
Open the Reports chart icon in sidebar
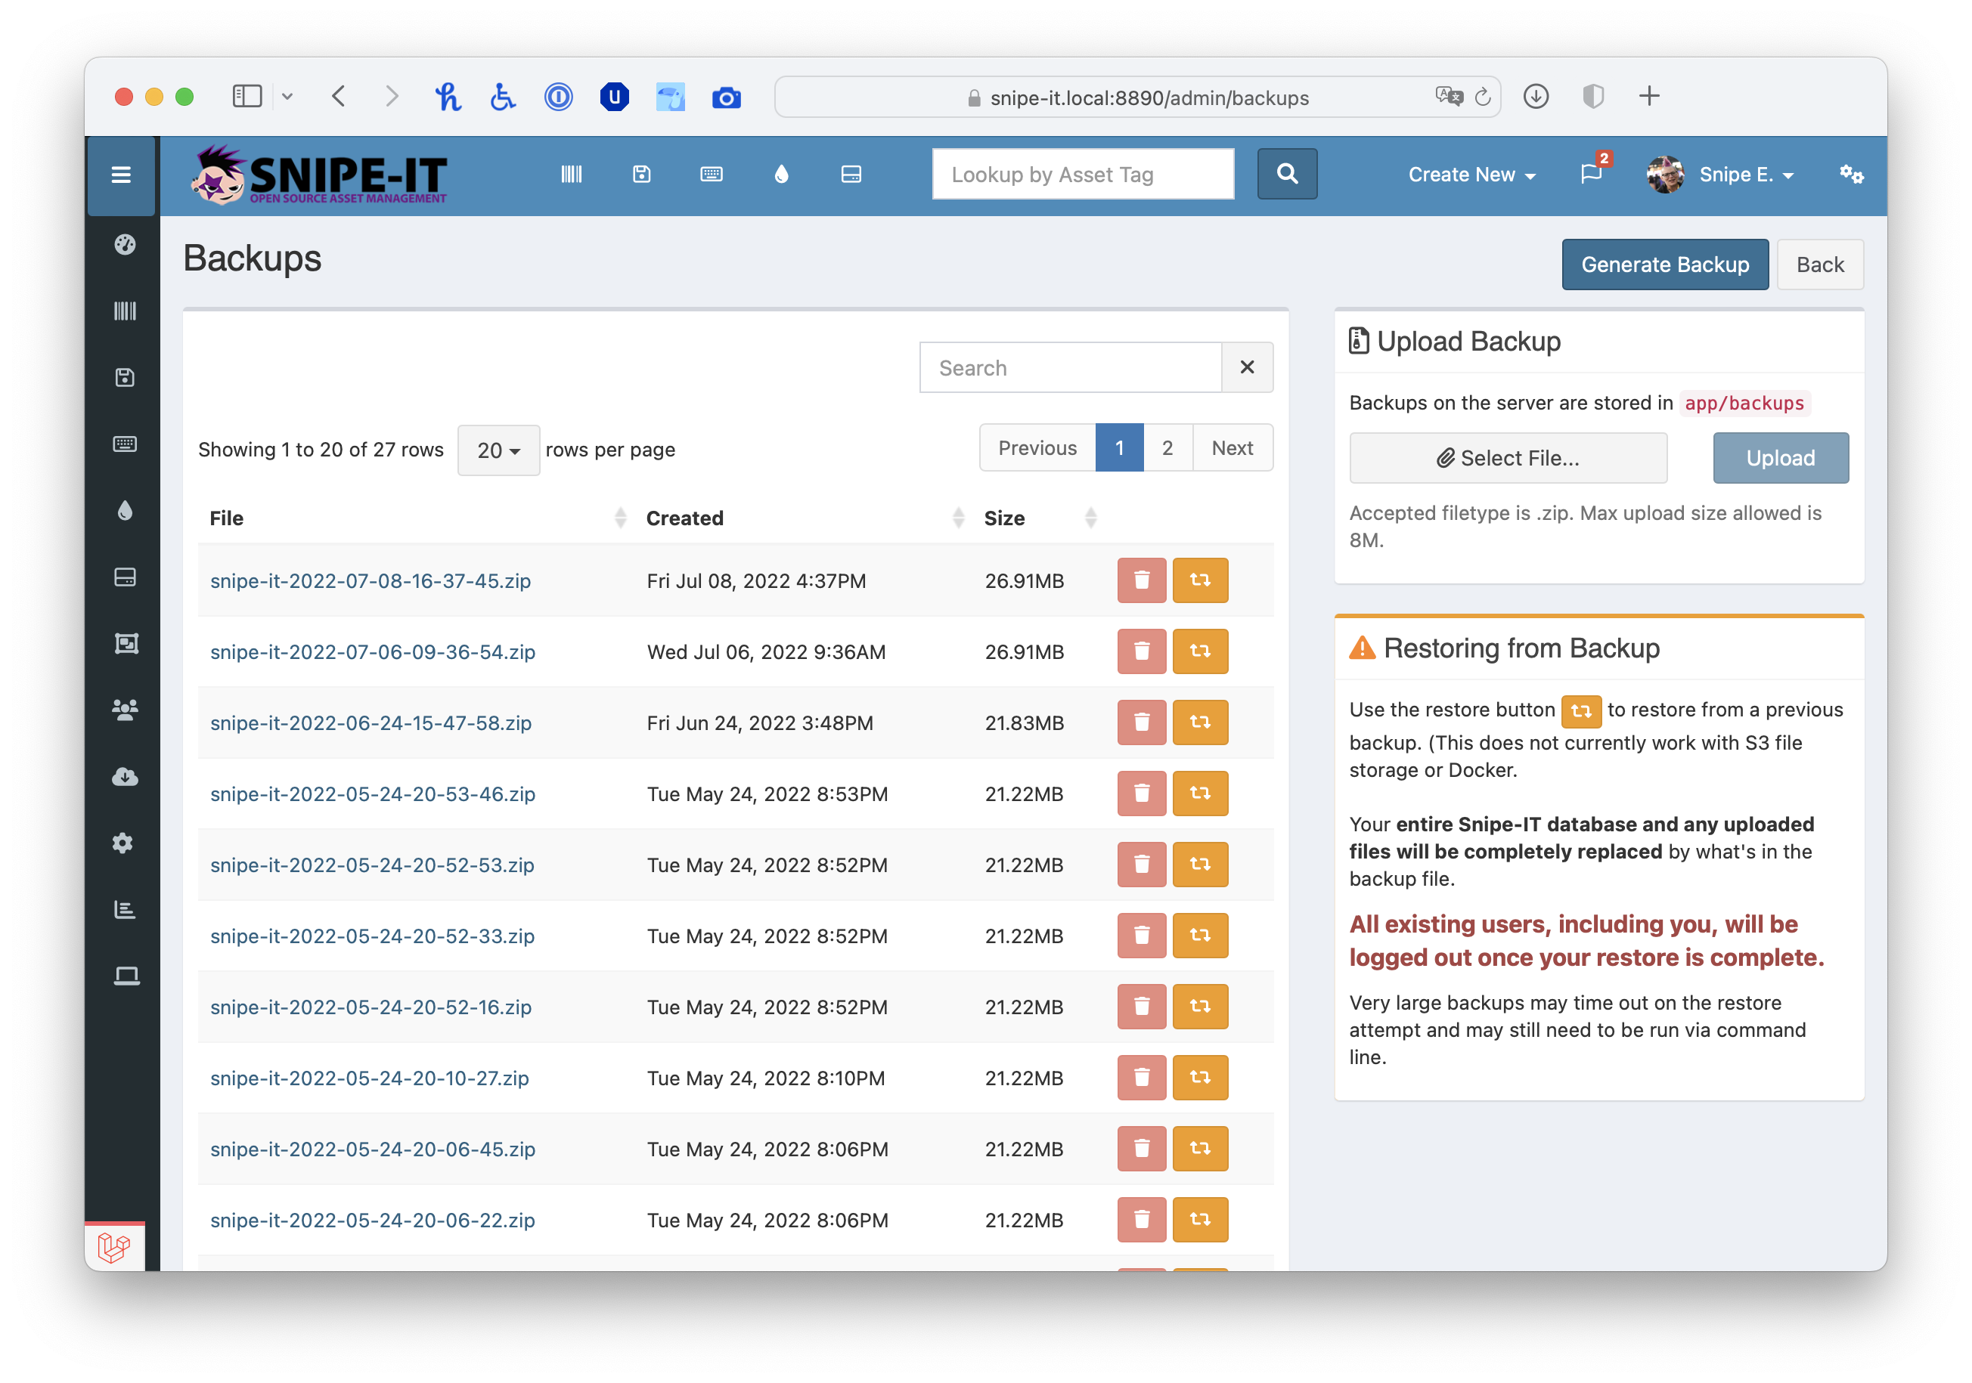[125, 909]
